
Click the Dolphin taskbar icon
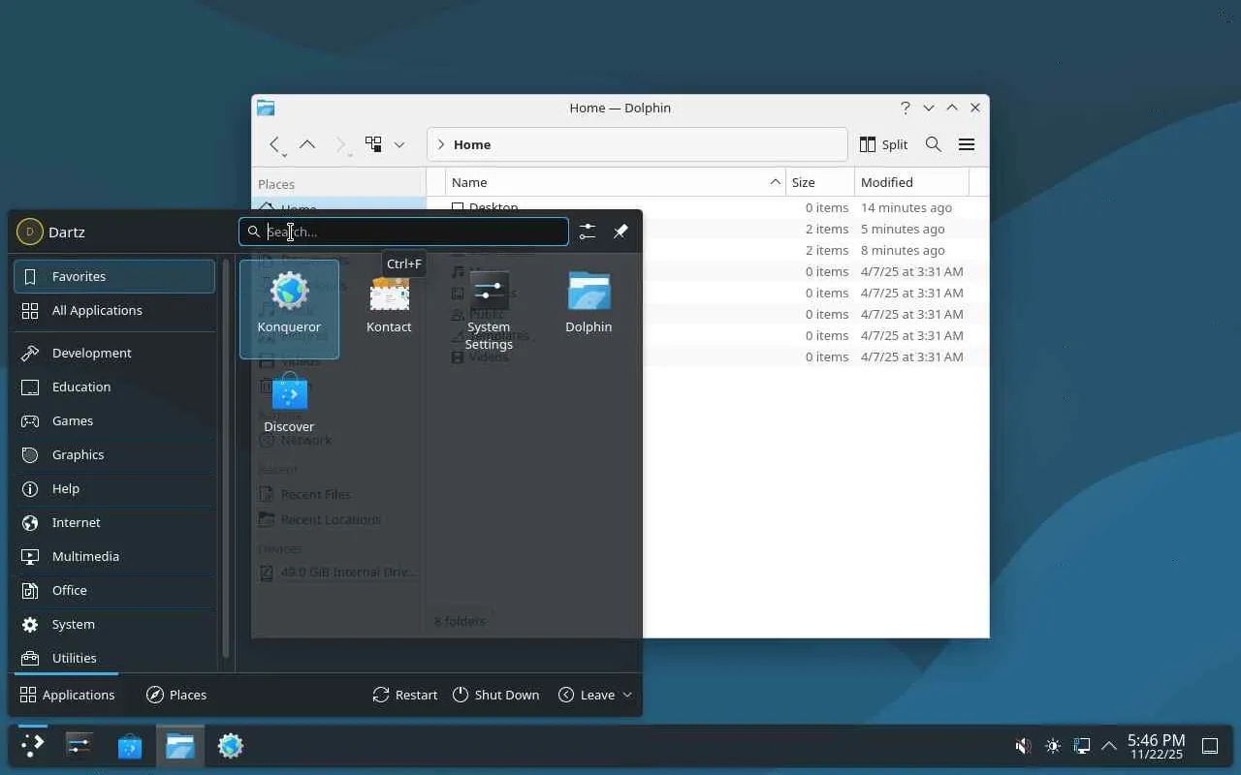point(180,745)
